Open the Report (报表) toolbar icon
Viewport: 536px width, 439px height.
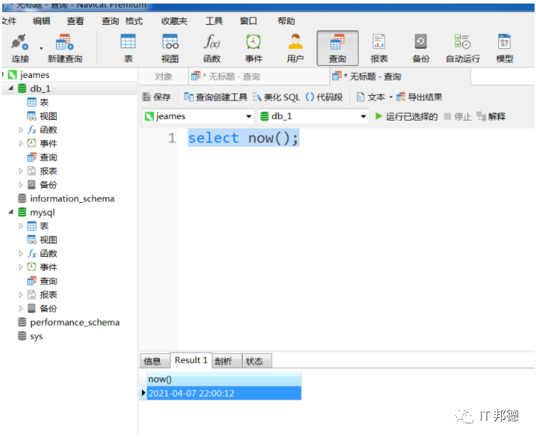(x=379, y=48)
